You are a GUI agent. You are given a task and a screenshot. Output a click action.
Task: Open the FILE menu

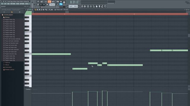tap(2, 4)
